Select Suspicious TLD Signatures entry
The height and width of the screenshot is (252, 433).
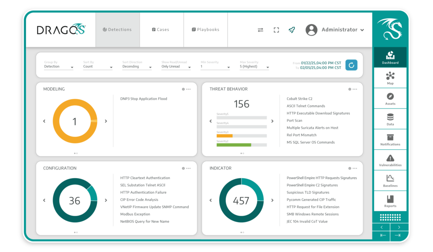coord(308,192)
